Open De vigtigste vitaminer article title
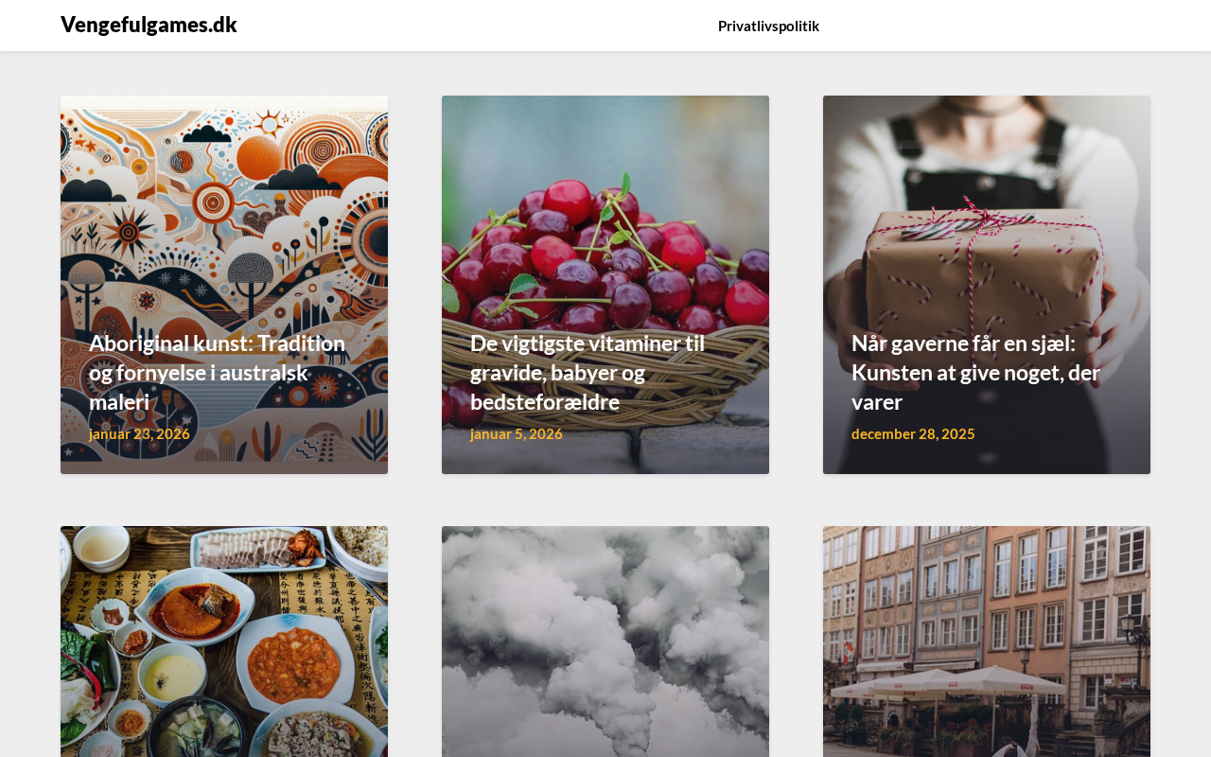Viewport: 1211px width, 757px height. point(588,372)
